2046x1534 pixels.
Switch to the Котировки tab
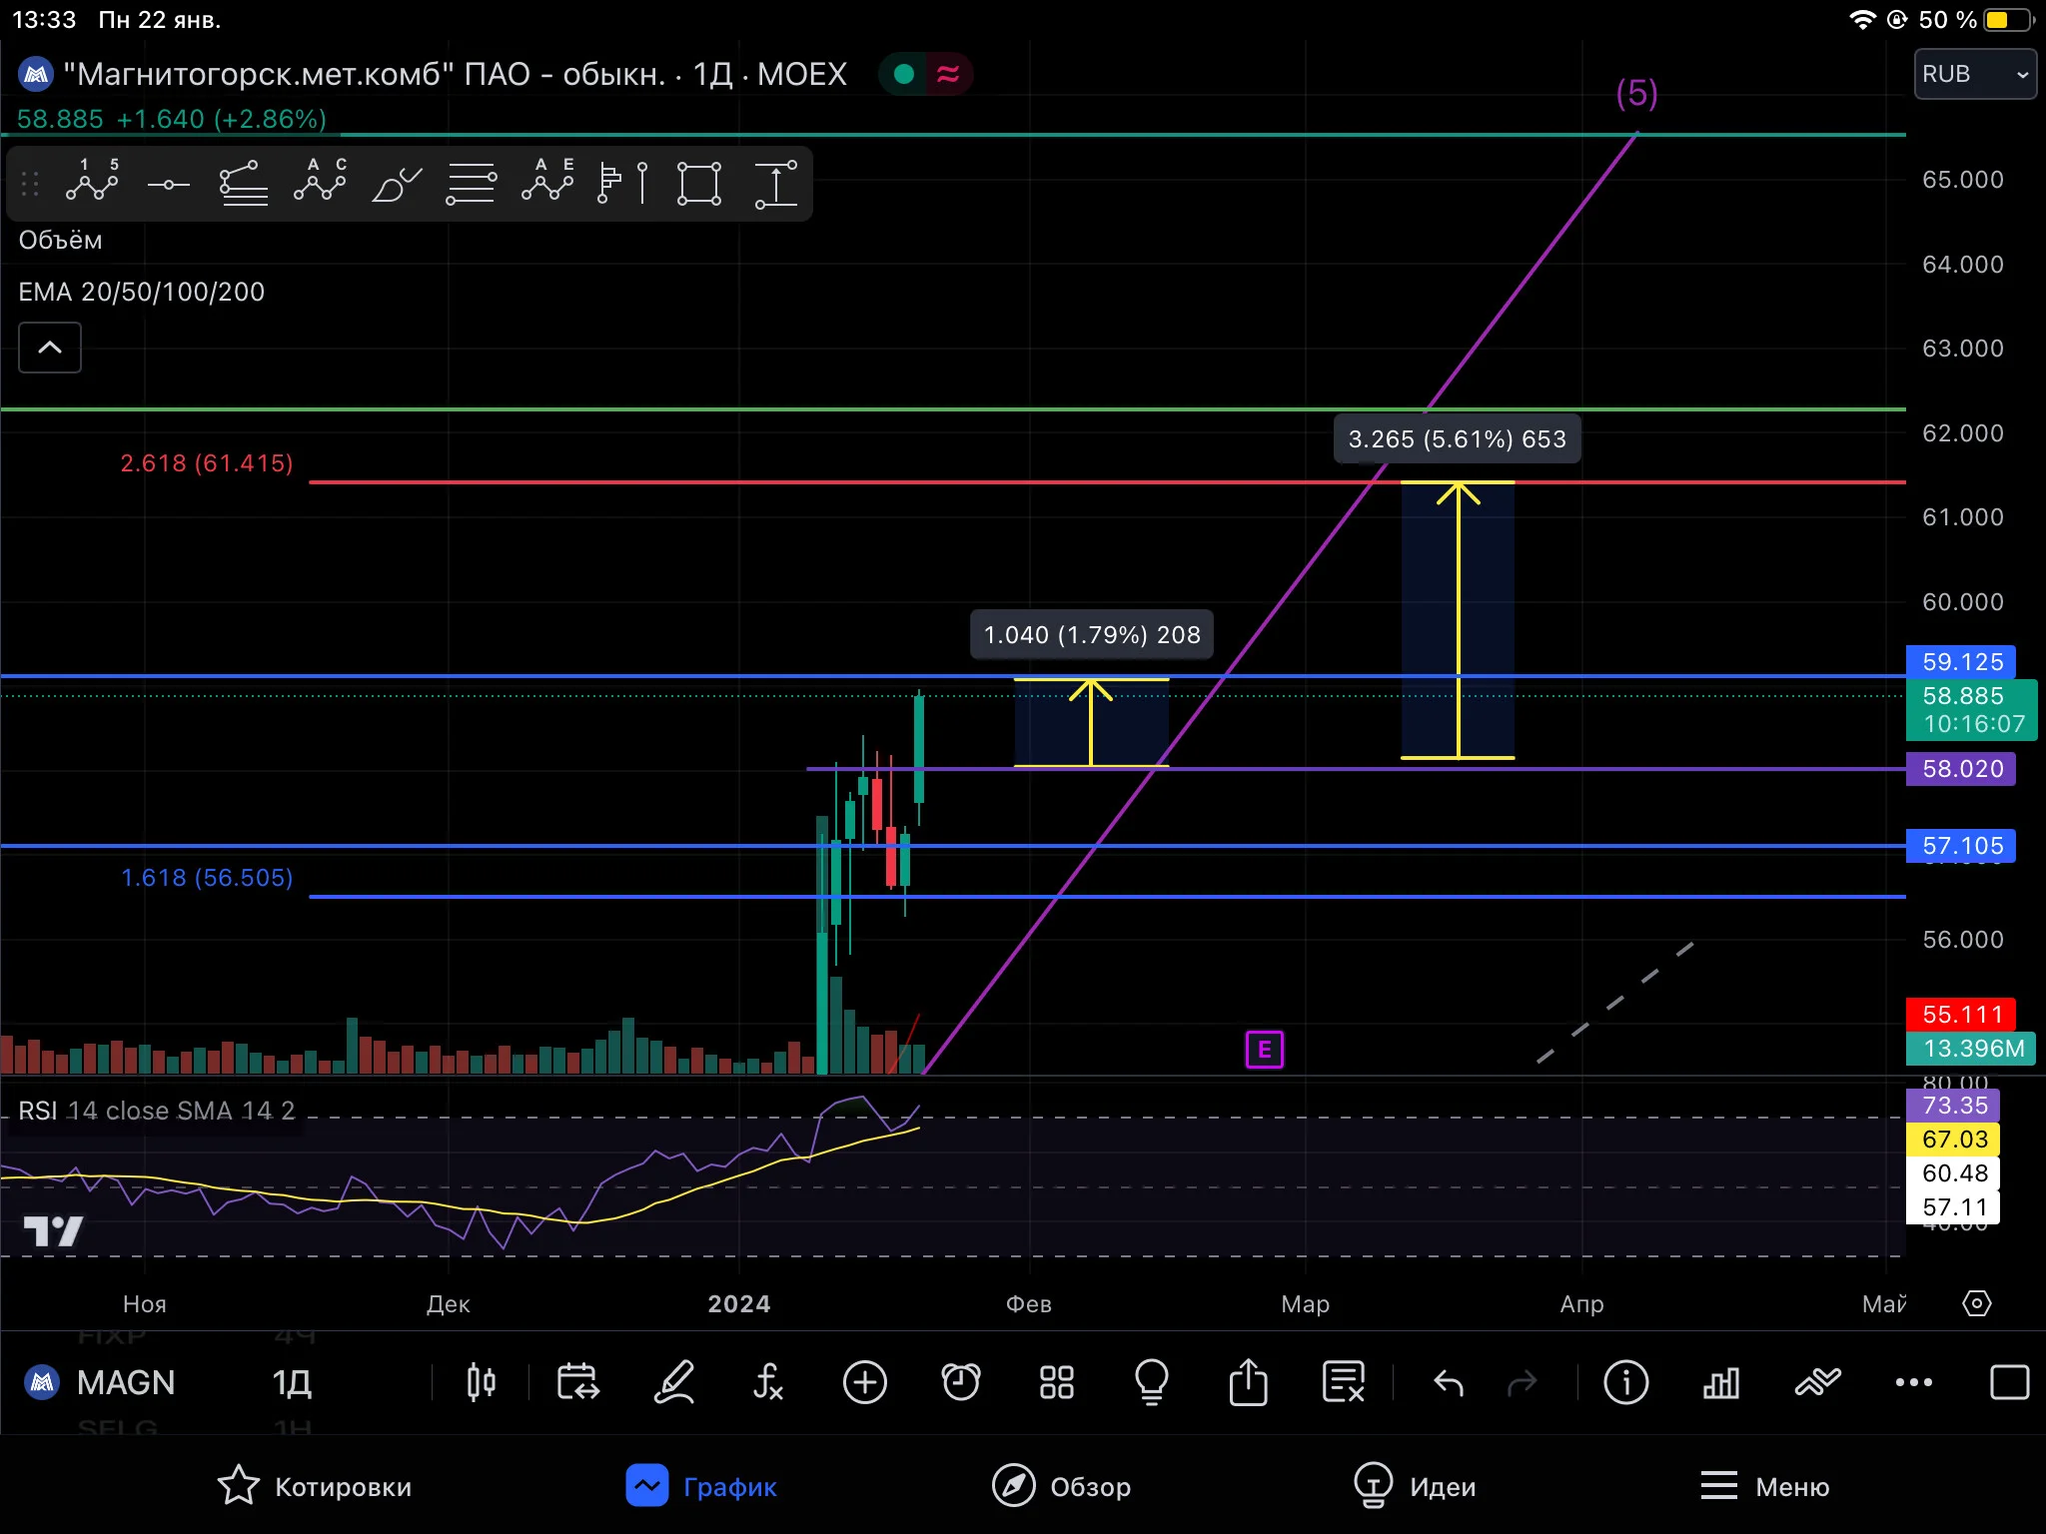[x=314, y=1486]
